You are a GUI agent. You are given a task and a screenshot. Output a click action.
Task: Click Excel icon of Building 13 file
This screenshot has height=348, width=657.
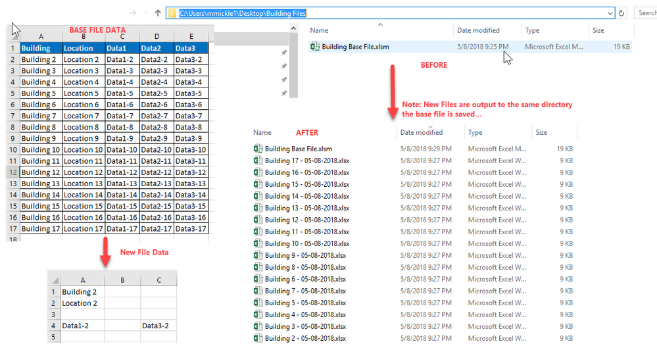point(258,208)
